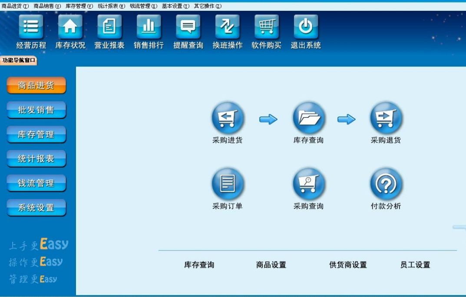This screenshot has width=466, height=297.
Task: Click the 提醒查询 message icon
Action: [x=188, y=27]
